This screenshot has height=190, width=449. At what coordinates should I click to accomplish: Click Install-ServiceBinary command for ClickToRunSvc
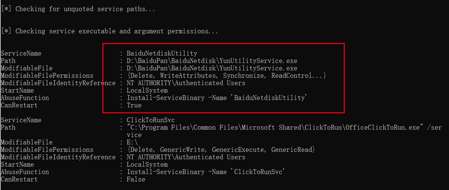click(206, 172)
